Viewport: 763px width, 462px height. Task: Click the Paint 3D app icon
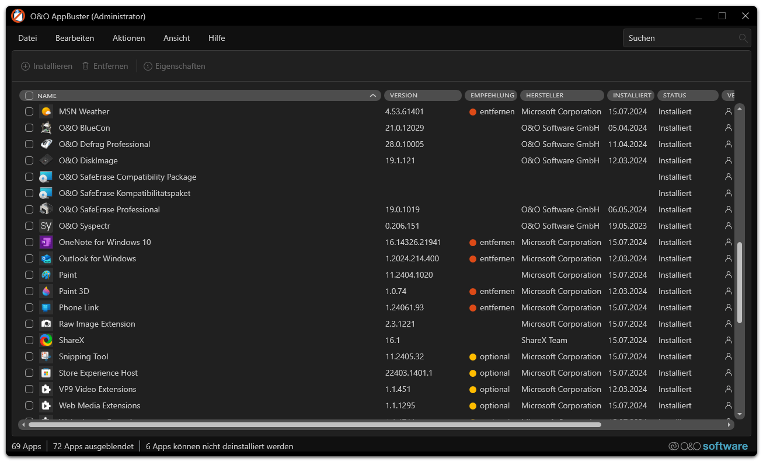[46, 291]
